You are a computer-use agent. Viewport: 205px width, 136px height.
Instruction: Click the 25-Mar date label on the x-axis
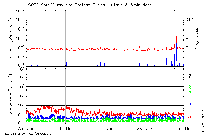coord(26,129)
